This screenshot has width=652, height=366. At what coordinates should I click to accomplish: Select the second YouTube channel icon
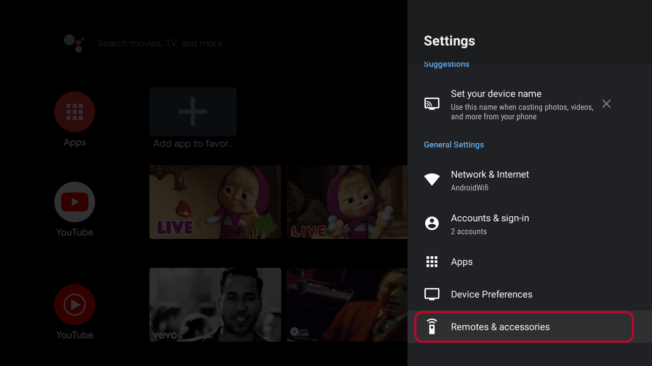point(74,304)
